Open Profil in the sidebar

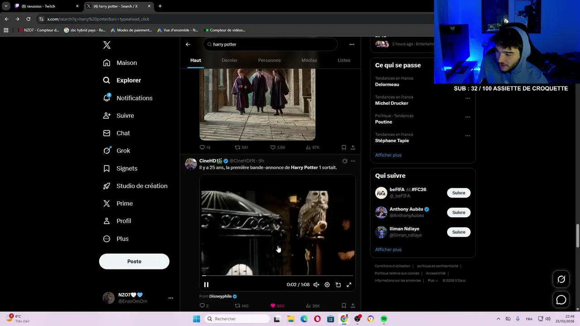click(117, 221)
